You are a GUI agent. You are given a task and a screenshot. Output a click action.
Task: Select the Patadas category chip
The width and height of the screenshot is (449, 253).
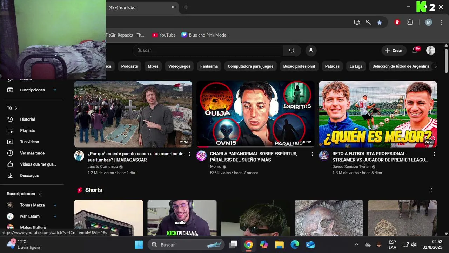(x=332, y=66)
